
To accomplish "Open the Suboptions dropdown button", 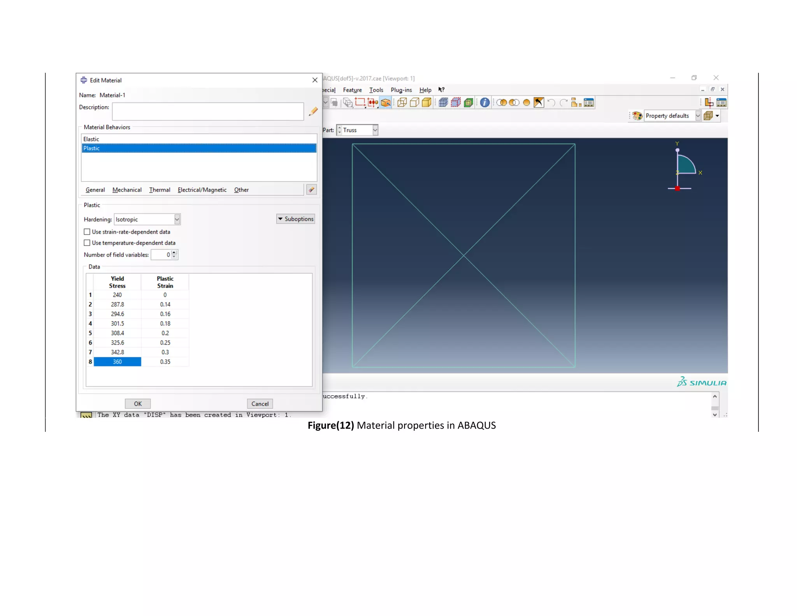I will 295,219.
